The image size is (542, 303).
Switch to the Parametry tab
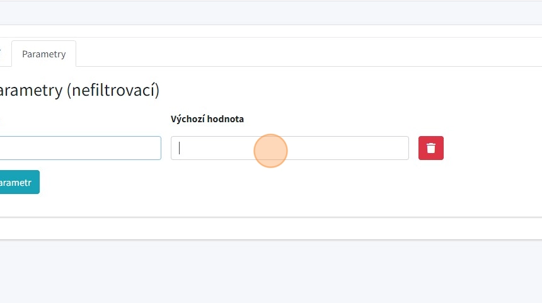[43, 54]
